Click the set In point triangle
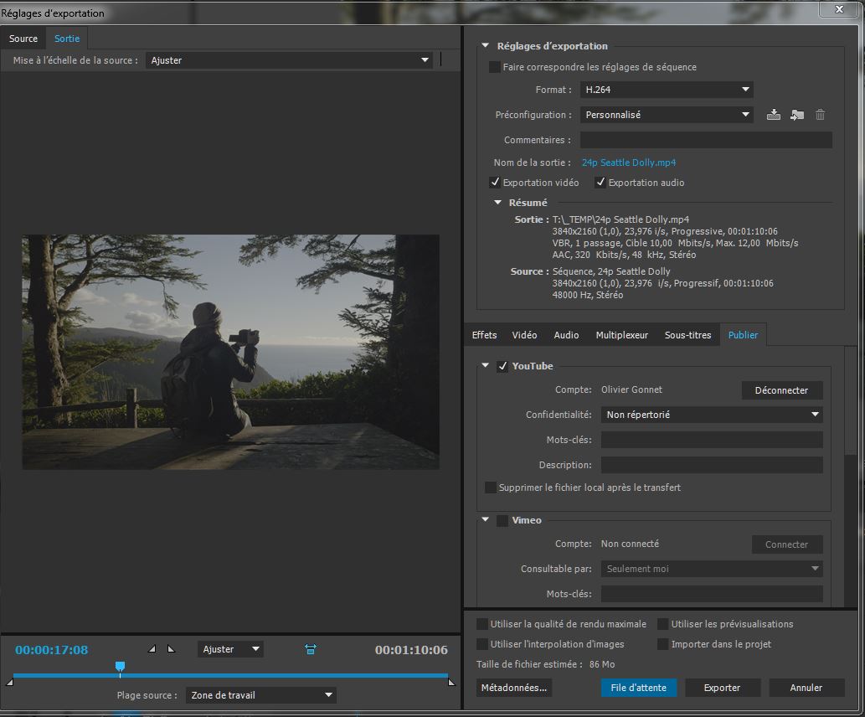Screen dimensions: 865x717 [x=152, y=649]
